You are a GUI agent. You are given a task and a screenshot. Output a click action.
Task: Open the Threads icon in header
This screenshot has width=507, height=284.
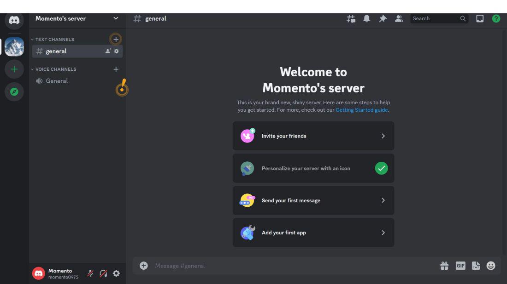351,19
